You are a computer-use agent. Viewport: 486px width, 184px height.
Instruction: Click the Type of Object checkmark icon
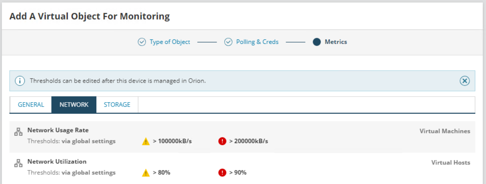click(x=141, y=42)
